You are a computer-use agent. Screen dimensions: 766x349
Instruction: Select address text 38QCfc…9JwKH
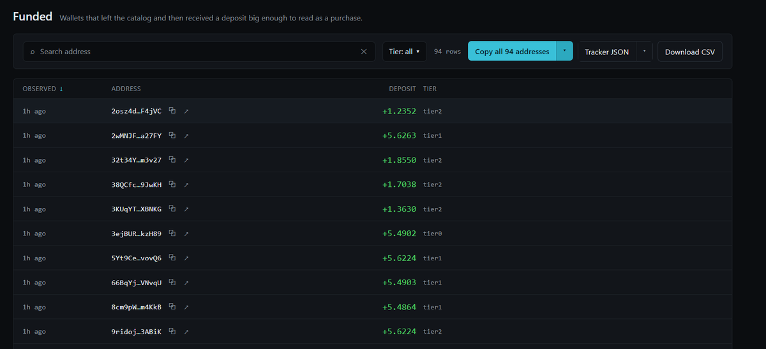(x=137, y=184)
